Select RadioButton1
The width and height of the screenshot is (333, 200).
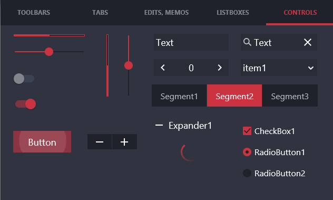pyautogui.click(x=247, y=152)
